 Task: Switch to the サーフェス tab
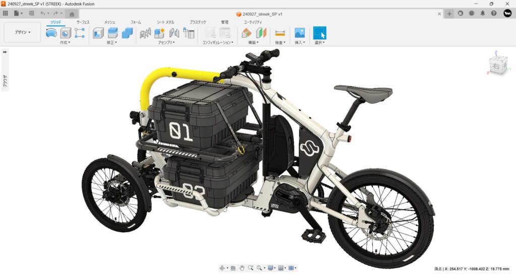point(83,22)
